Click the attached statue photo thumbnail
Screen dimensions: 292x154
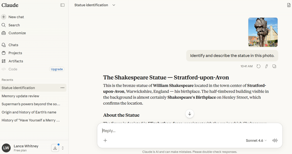(263, 32)
